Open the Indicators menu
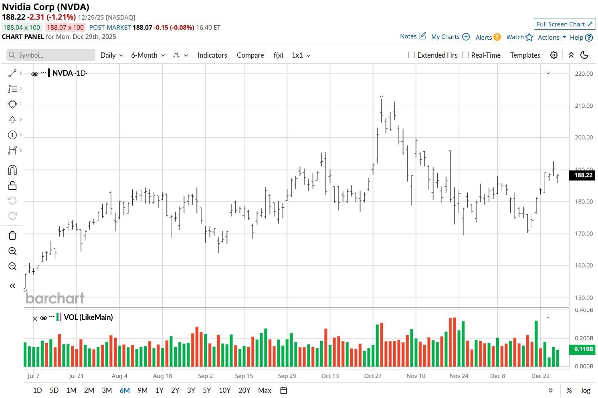 pos(212,55)
